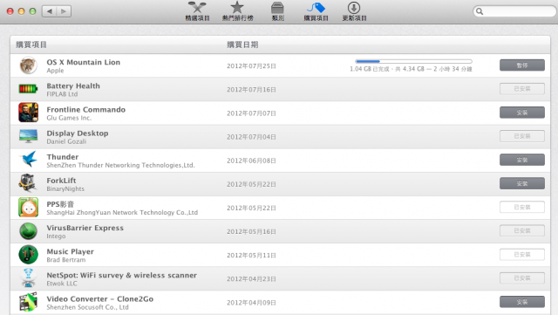
Task: Open the ForkLift title
Action: point(61,181)
